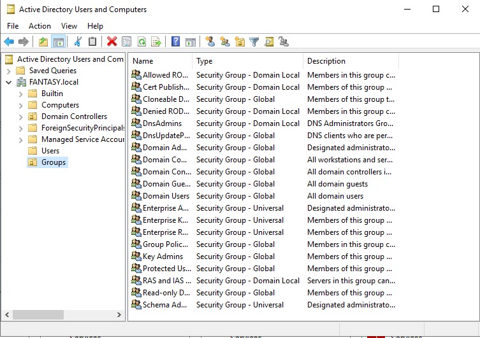This screenshot has width=480, height=338.
Task: Click the tree pane horizontal scrollbar thumb
Action: pos(38,314)
